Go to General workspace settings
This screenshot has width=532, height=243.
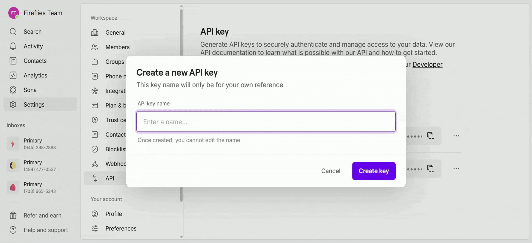coord(115,33)
